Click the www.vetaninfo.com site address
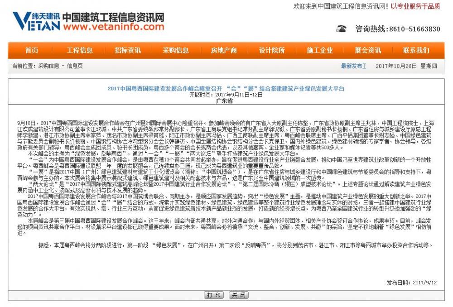This screenshot has width=453, height=307. click(x=114, y=27)
